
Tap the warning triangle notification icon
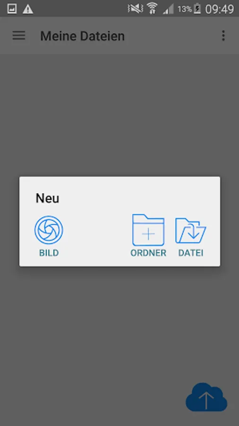[28, 9]
